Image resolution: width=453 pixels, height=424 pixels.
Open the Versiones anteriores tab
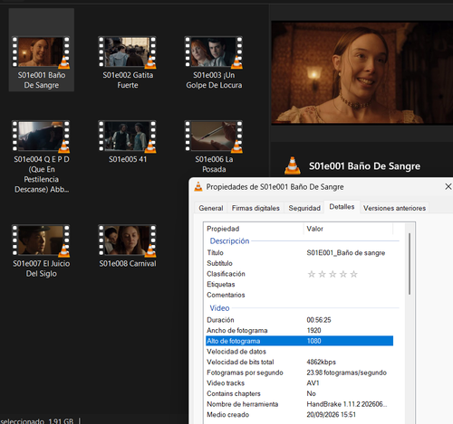pyautogui.click(x=394, y=208)
